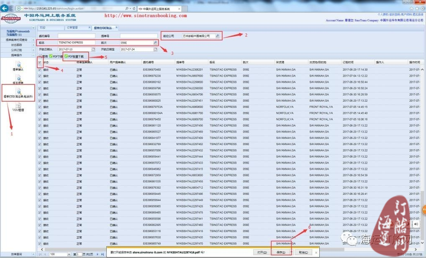This screenshot has height=258, width=426.
Task: Go to the next page arrow
Action: [x=98, y=254]
